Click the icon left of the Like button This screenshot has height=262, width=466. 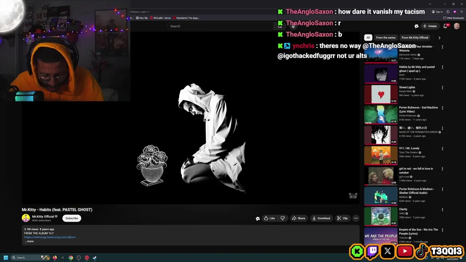pos(258,218)
